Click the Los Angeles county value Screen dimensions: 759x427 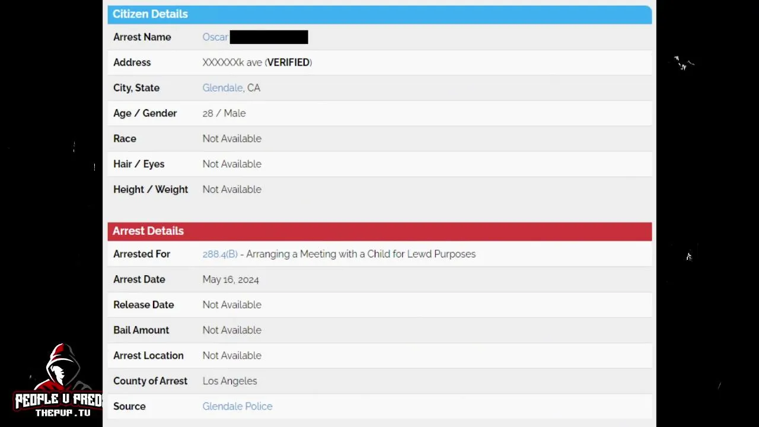click(229, 381)
